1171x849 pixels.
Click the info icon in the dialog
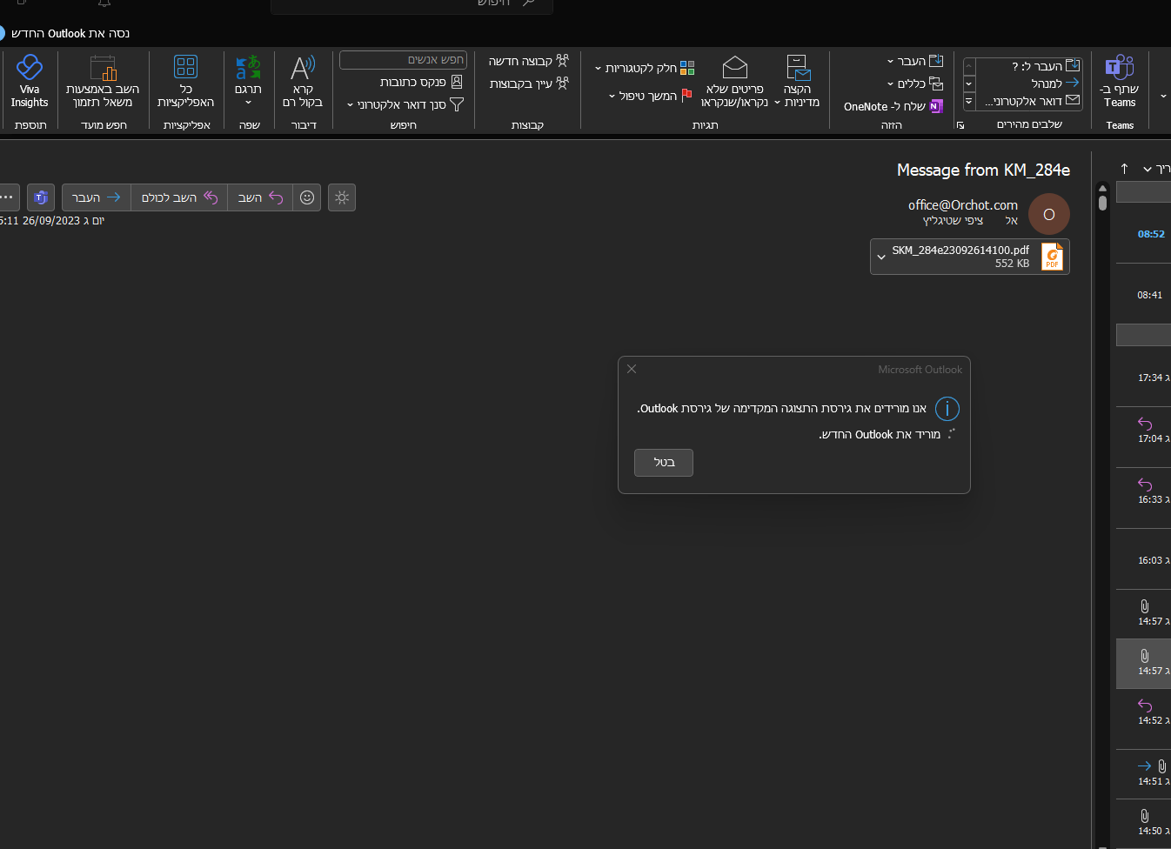(x=947, y=408)
